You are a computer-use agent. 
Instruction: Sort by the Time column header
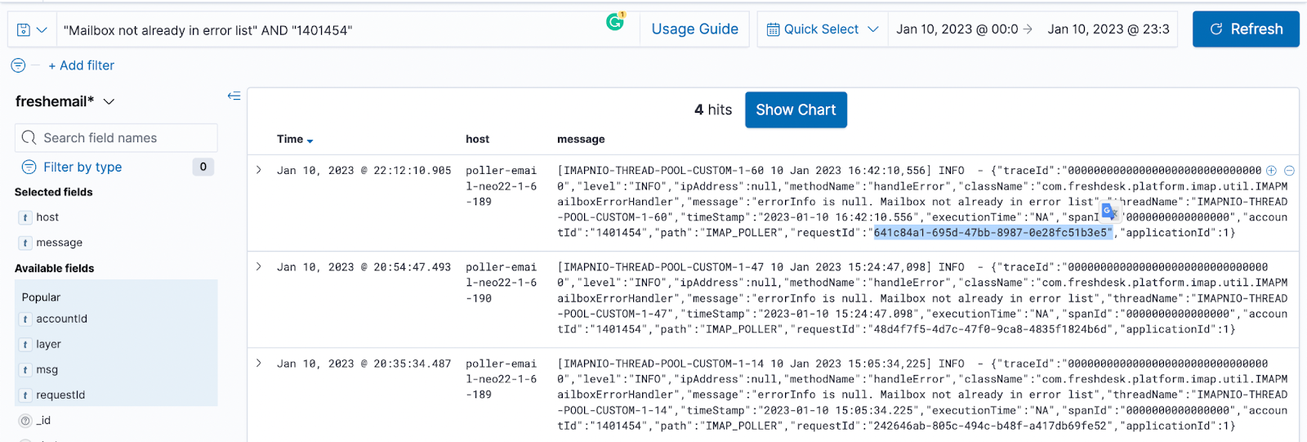pyautogui.click(x=295, y=140)
